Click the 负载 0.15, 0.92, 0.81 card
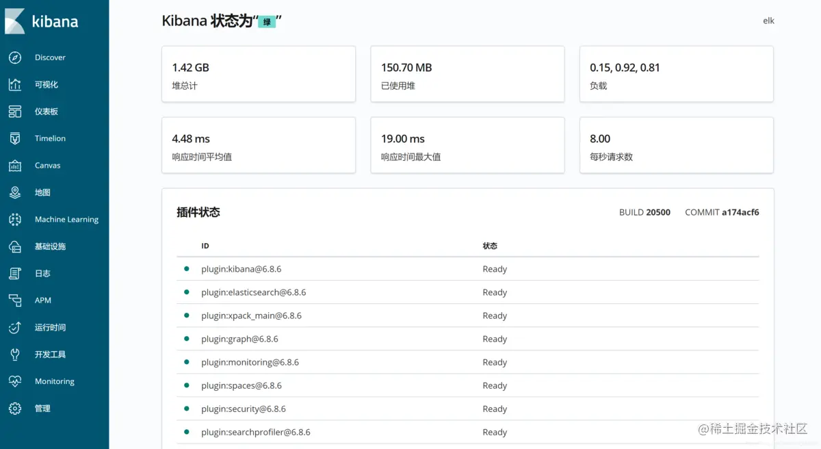 tap(677, 74)
